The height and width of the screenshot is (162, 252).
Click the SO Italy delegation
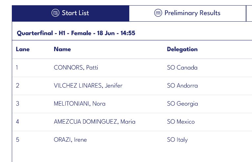[178, 140]
